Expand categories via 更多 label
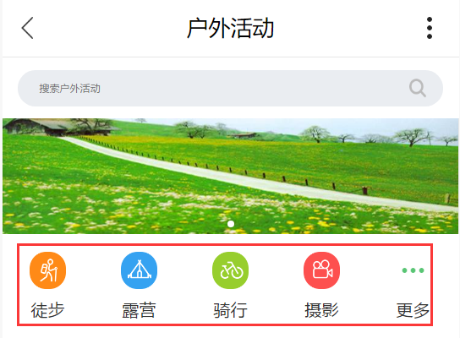Screen dimensions: 460x338 [x=413, y=310]
